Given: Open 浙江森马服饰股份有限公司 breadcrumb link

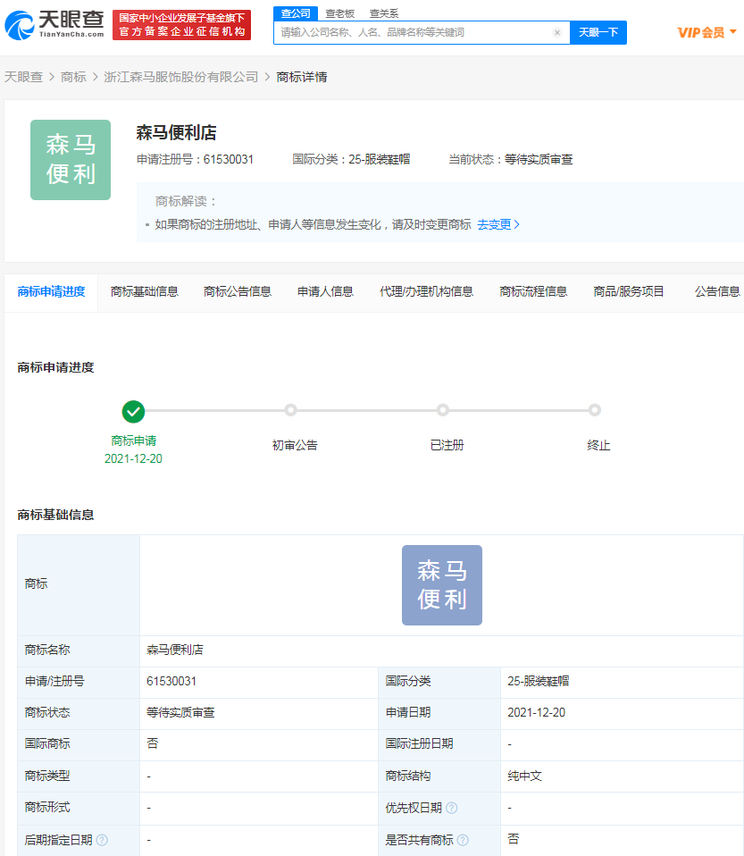Looking at the screenshot, I should [x=180, y=77].
